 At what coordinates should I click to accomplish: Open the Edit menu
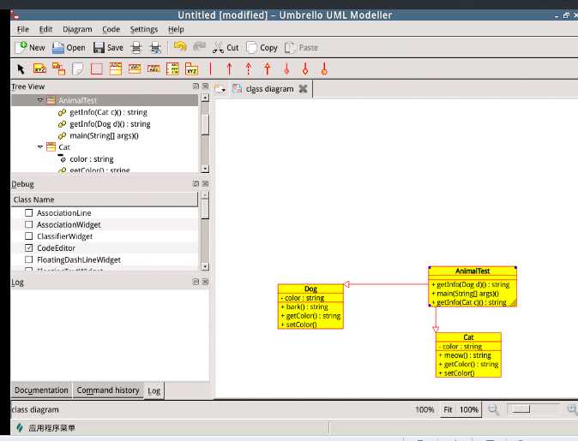click(45, 29)
